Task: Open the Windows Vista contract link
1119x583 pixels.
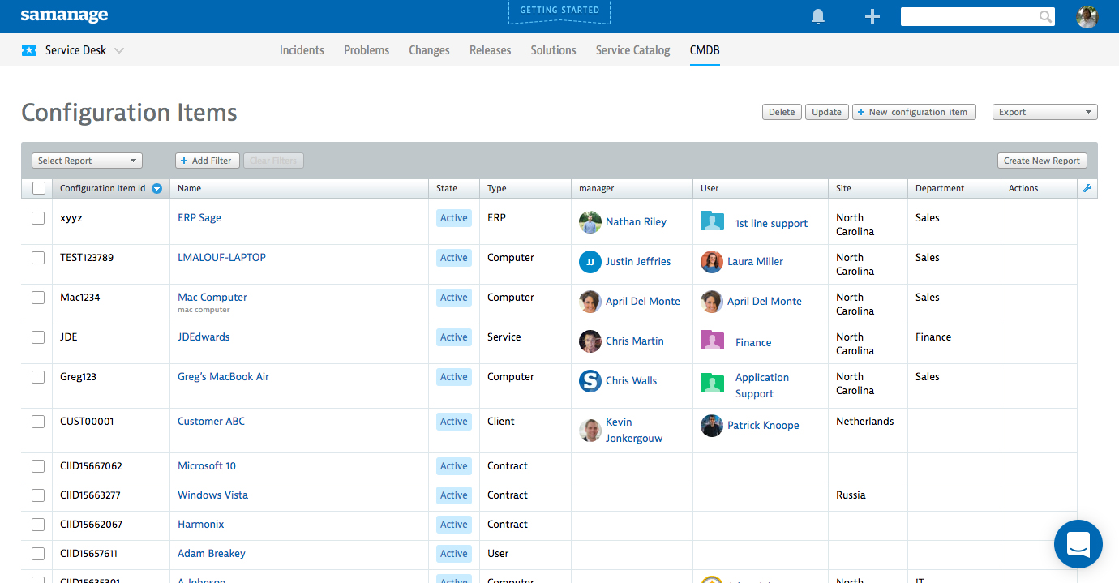Action: point(212,495)
